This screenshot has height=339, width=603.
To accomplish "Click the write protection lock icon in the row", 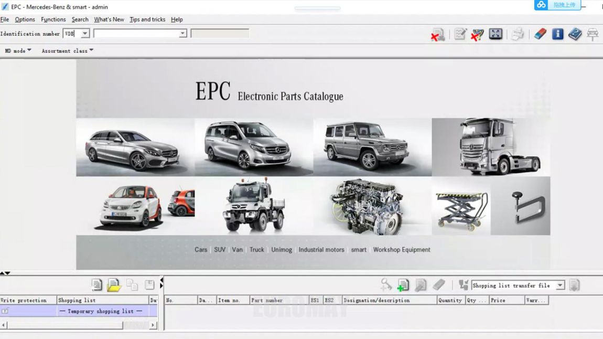I will 5,311.
